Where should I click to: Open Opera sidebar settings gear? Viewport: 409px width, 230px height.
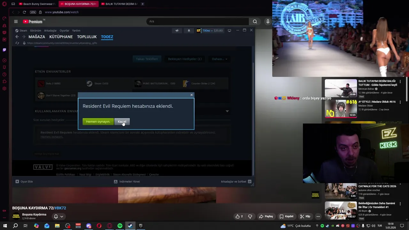coord(4,88)
